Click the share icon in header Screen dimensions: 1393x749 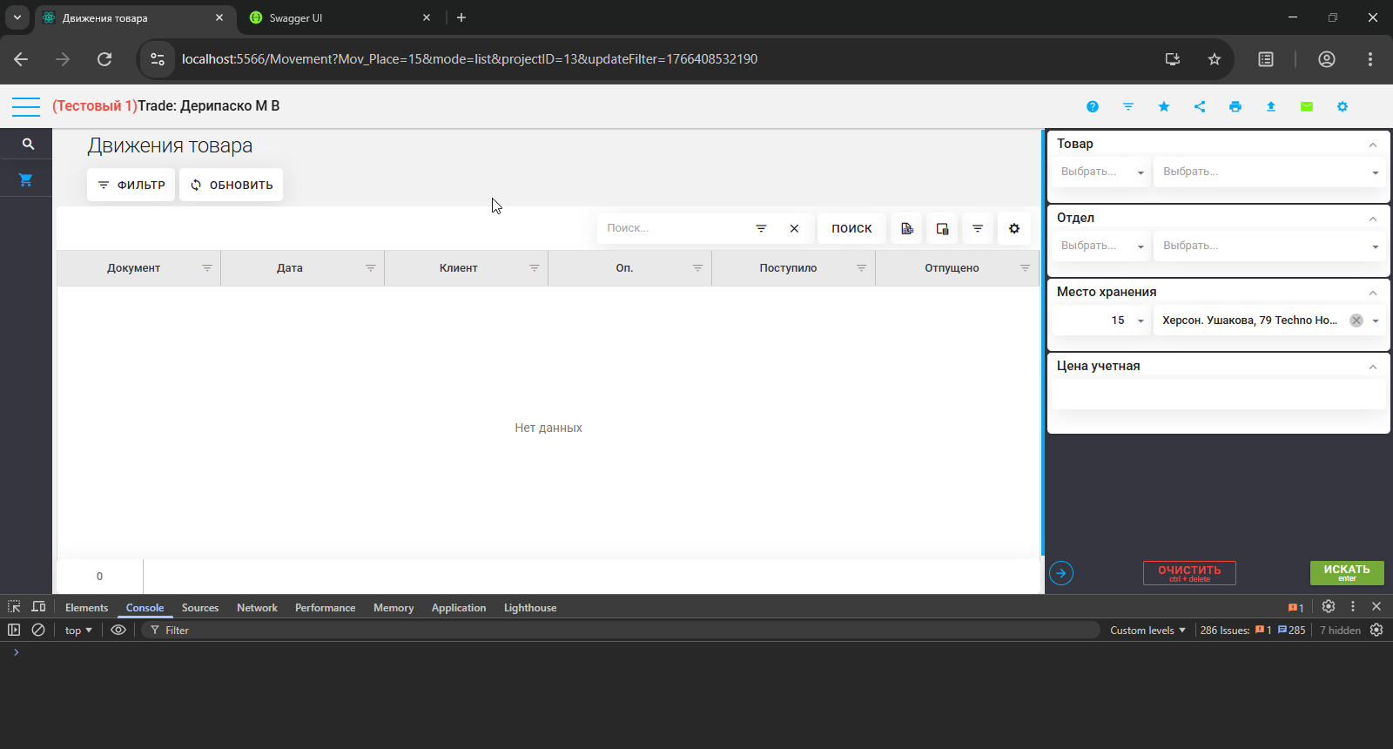(1200, 106)
